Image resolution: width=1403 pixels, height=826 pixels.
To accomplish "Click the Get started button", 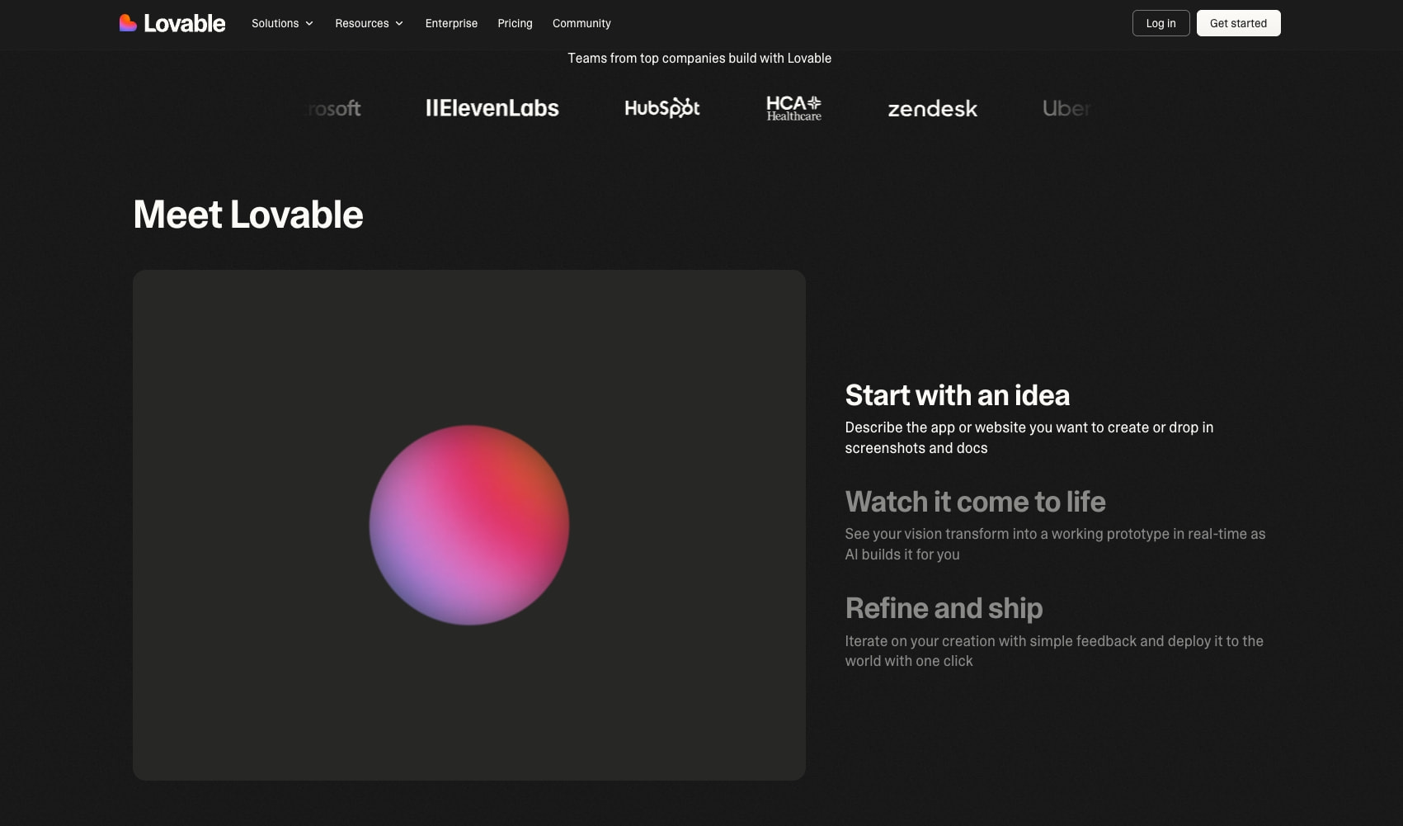I will (x=1238, y=23).
